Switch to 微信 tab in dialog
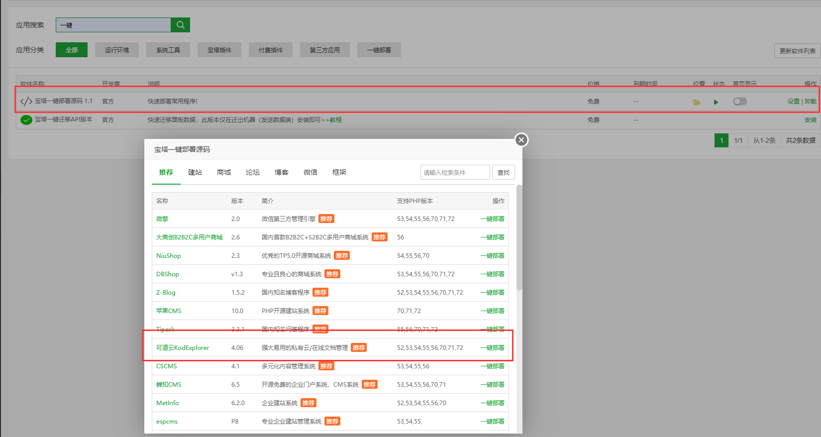Viewport: 821px width, 437px height. coord(310,172)
